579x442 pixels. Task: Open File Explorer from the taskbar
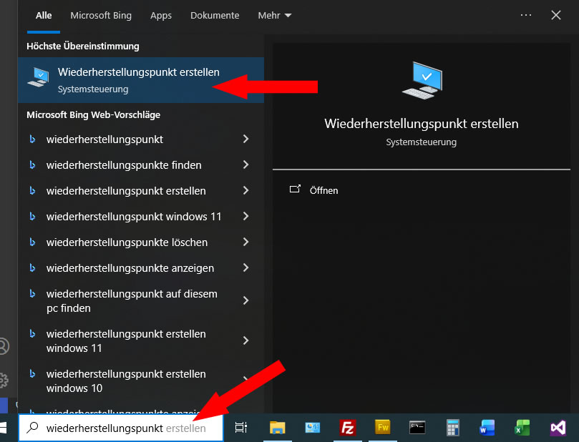click(278, 428)
